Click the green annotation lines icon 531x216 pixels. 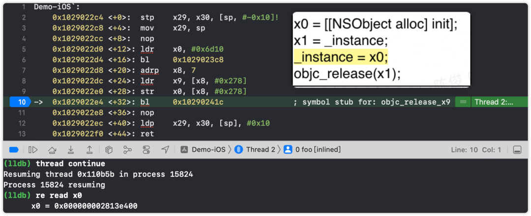pos(463,102)
